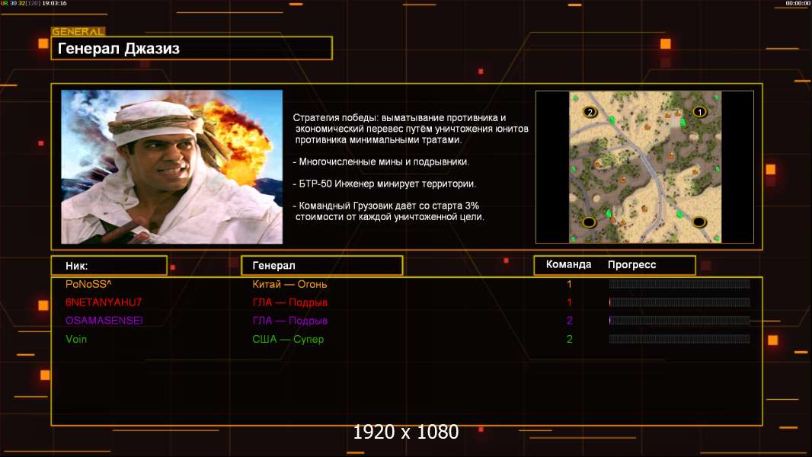This screenshot has width=812, height=457.
Task: Select the empty bottom-left start position on map
Action: coord(589,222)
